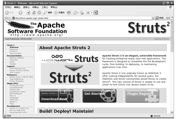Open Sitemesh plugin link
The width and height of the screenshot is (176, 119).
14,100
